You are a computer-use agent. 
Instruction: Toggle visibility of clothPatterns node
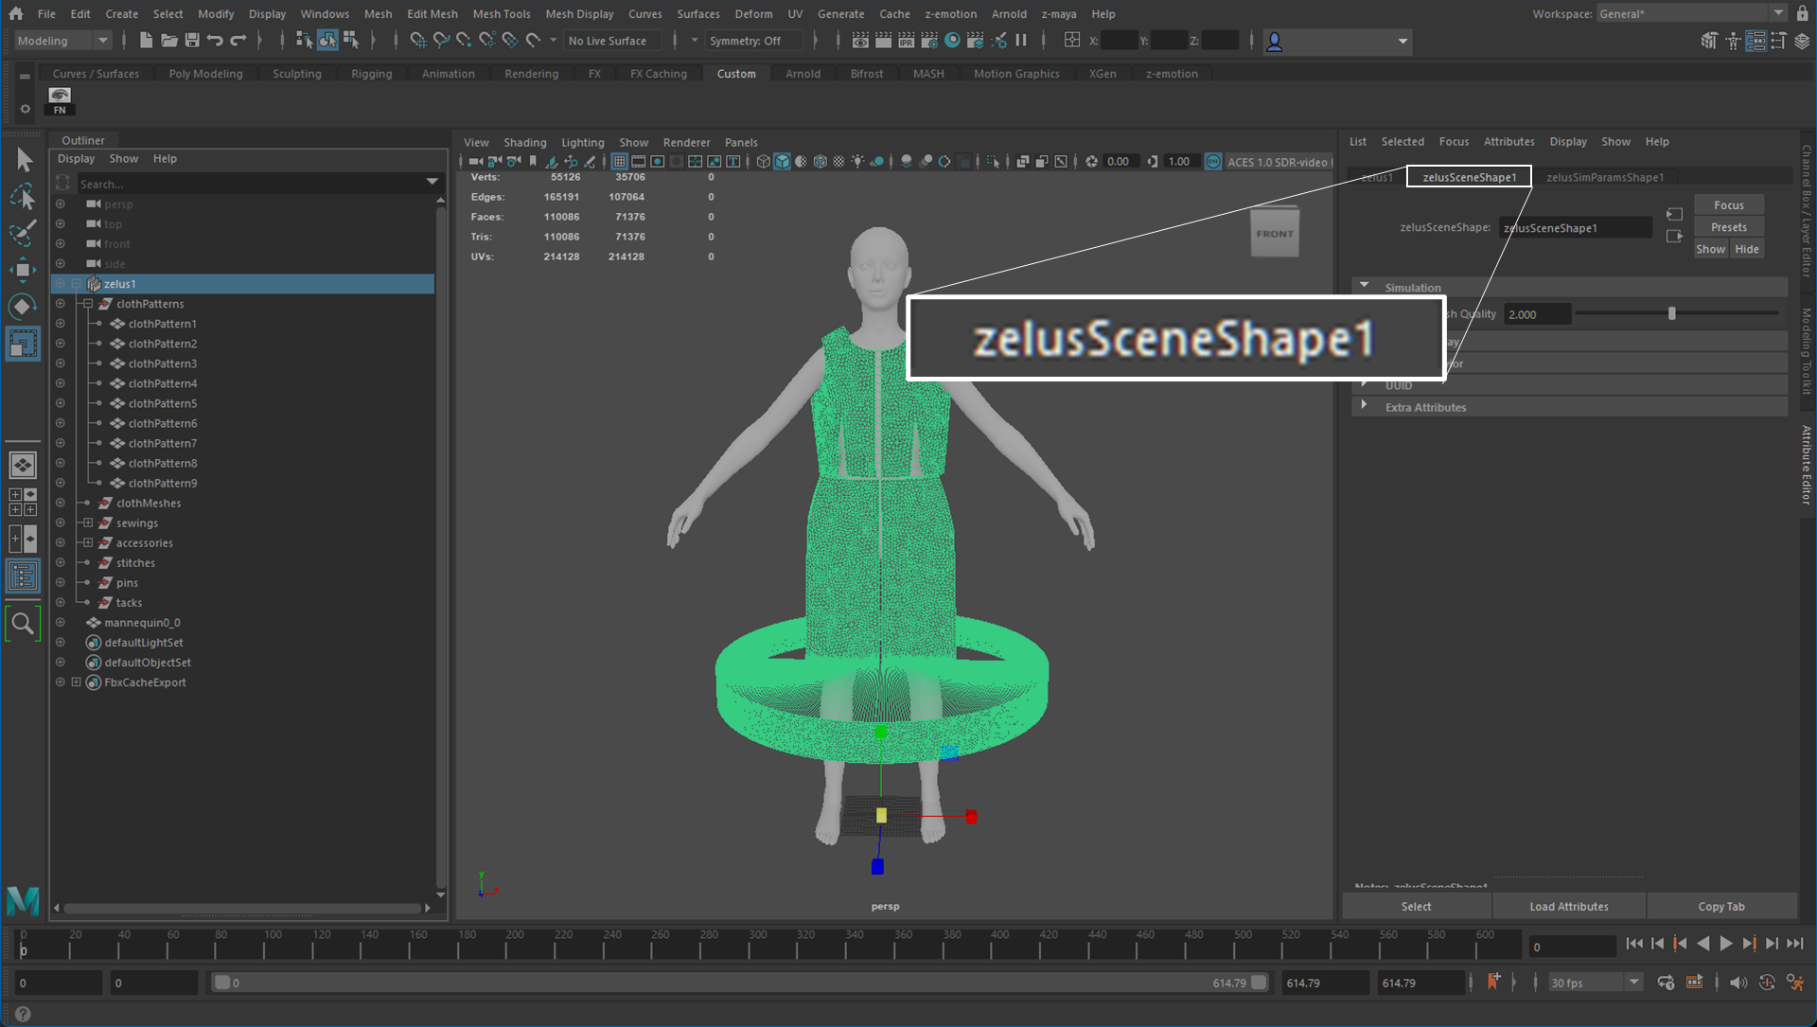click(x=61, y=304)
